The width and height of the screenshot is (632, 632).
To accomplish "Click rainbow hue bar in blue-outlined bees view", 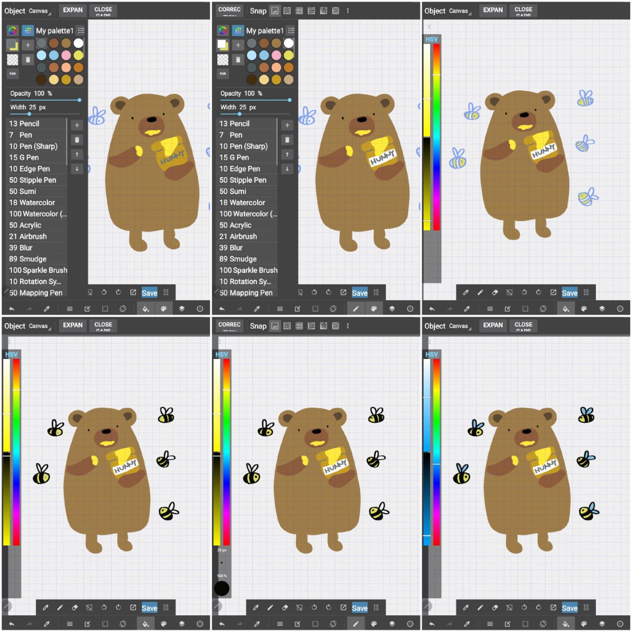I will (436, 137).
